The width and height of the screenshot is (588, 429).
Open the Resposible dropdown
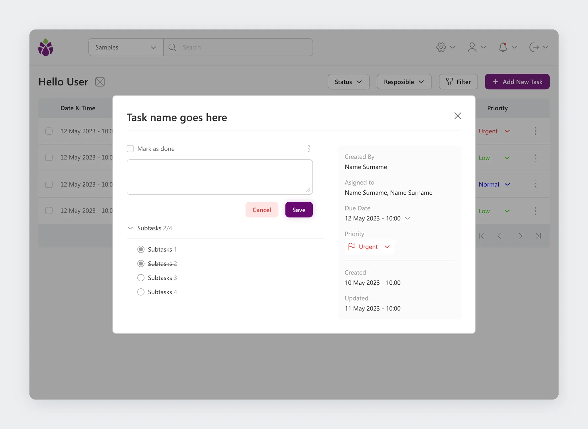point(404,82)
